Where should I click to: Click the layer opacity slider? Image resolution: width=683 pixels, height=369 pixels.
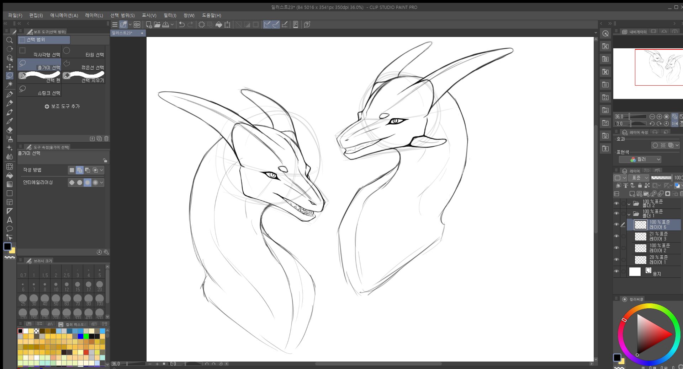(661, 178)
